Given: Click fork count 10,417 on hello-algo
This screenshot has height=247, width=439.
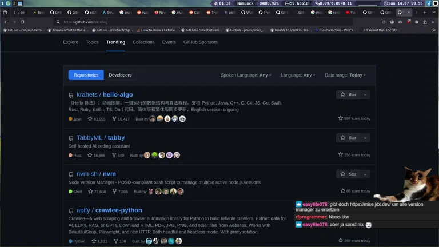Looking at the screenshot, I should 121,119.
